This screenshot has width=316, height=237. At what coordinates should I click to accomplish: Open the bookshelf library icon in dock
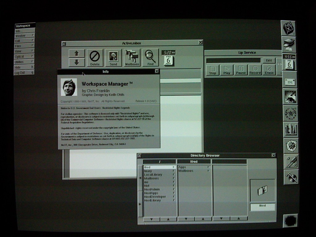coord(290,129)
